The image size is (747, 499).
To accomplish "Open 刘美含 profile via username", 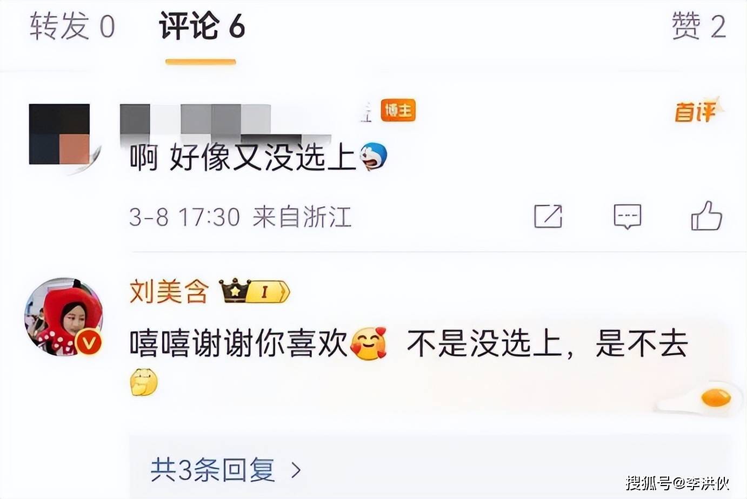I will (x=169, y=292).
